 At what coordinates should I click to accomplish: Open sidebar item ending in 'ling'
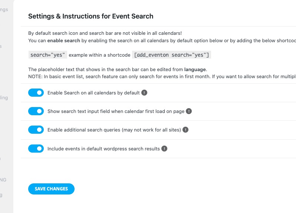pos(4,98)
